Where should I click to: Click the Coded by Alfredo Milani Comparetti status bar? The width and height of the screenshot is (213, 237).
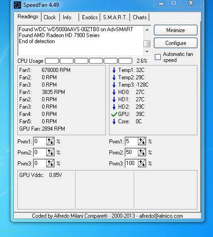pos(107,216)
